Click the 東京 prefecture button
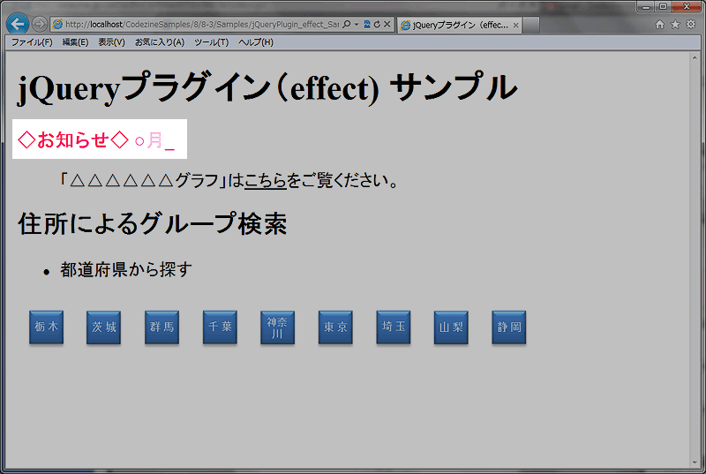 (x=335, y=327)
